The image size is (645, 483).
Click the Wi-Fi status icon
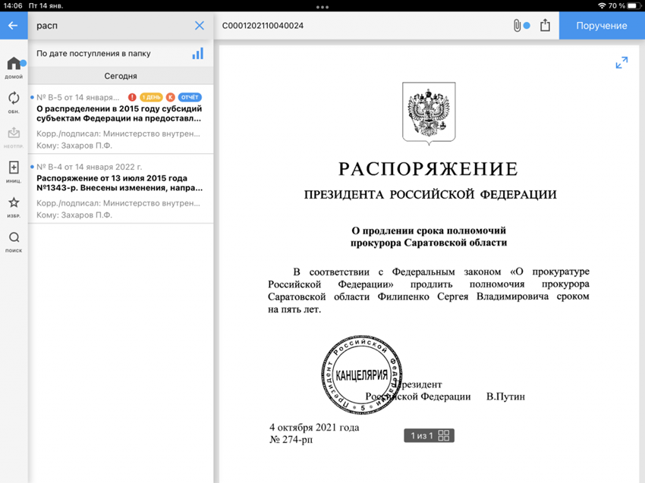pyautogui.click(x=602, y=5)
